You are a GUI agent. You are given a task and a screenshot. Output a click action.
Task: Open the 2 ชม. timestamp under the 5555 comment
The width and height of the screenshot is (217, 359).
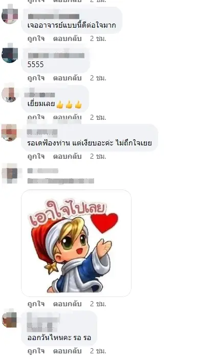coord(98,78)
